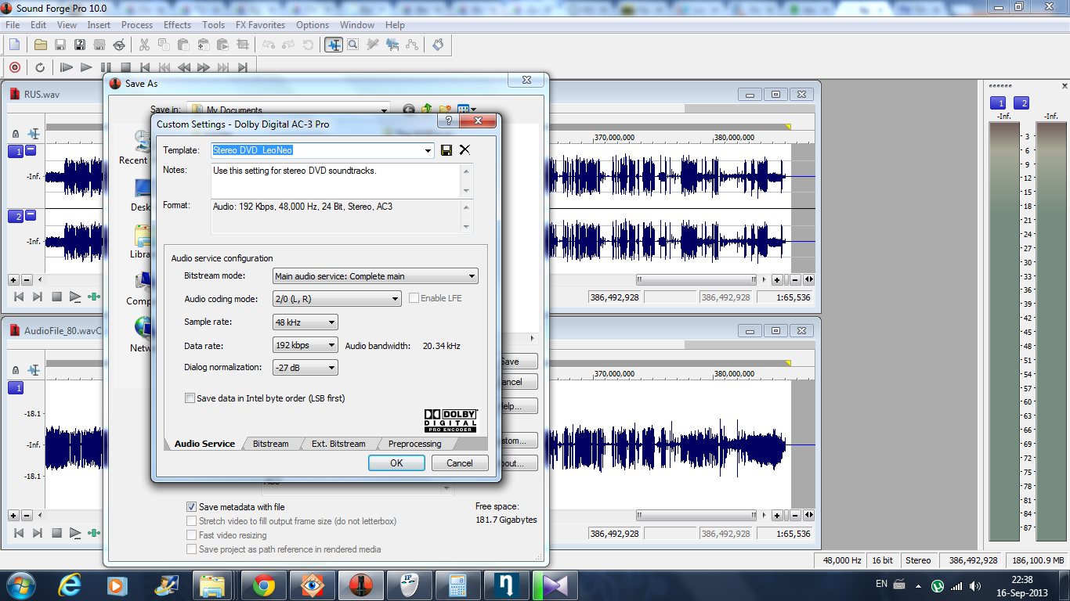Click Cancel in Custom Settings dialog

coord(460,462)
